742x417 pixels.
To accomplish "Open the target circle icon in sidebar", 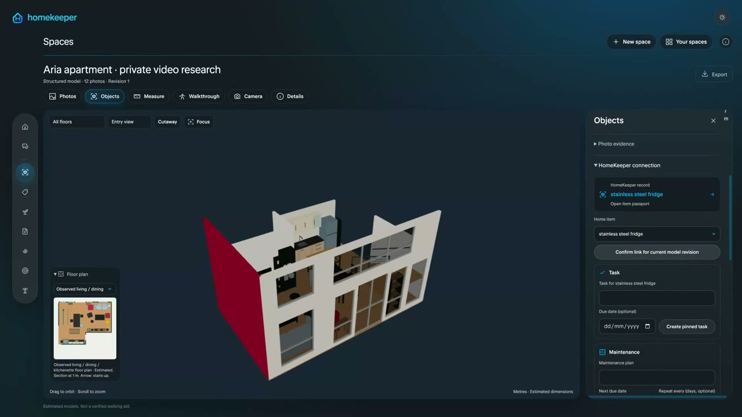I will click(x=25, y=271).
